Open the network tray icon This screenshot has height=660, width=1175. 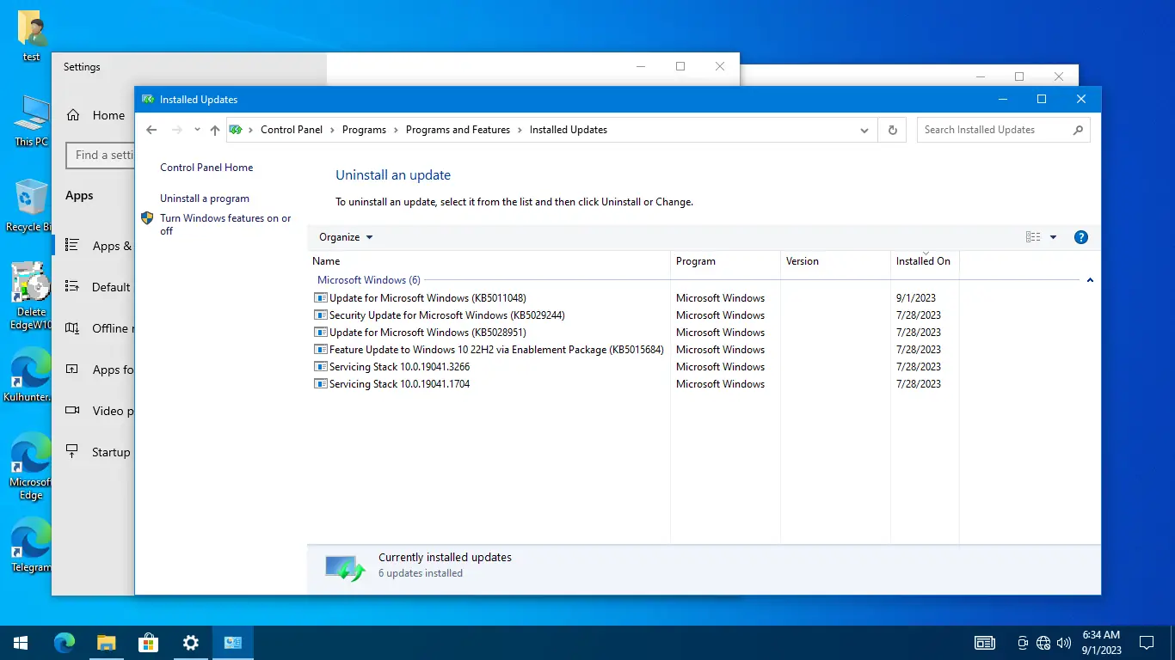(x=1043, y=643)
